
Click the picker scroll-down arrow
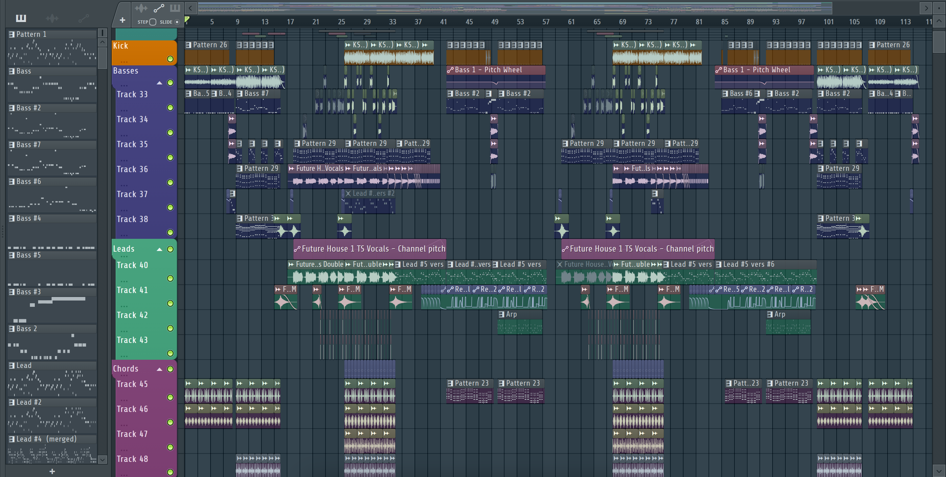102,459
